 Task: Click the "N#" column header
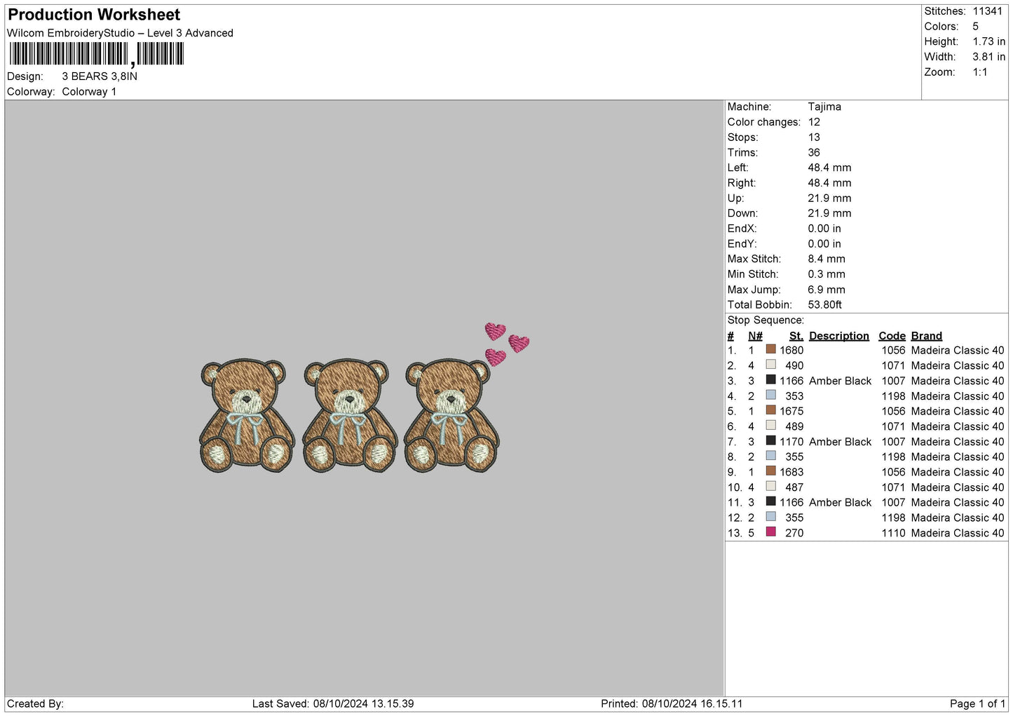tap(755, 336)
